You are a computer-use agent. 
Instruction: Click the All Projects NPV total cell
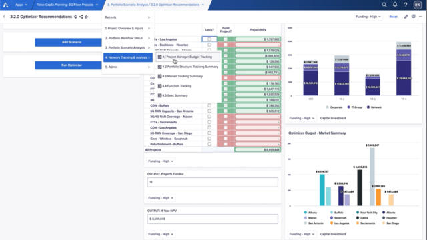click(x=258, y=149)
